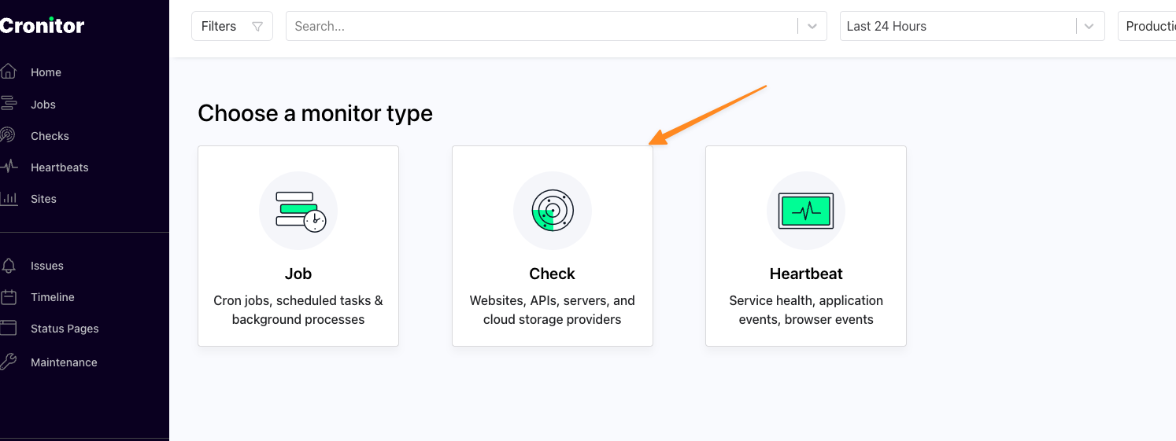Click the Home icon in sidebar

pyautogui.click(x=8, y=72)
